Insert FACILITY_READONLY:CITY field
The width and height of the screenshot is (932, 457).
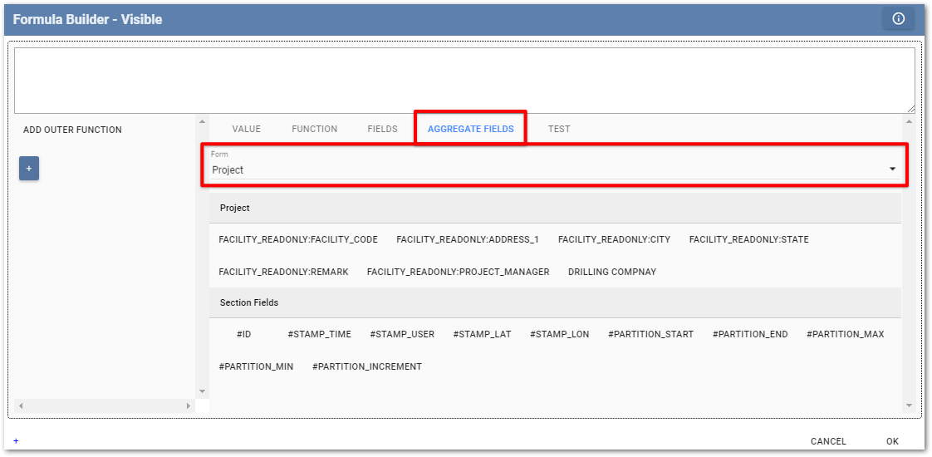pyautogui.click(x=614, y=239)
